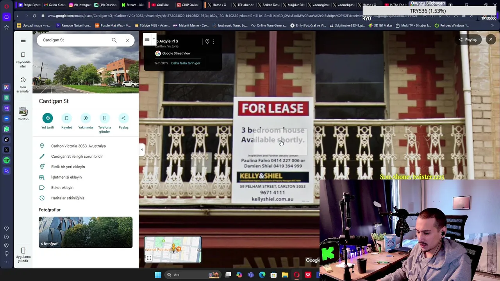500x281 pixels.
Task: Open the Carlton recent place shortcut
Action: [23, 114]
